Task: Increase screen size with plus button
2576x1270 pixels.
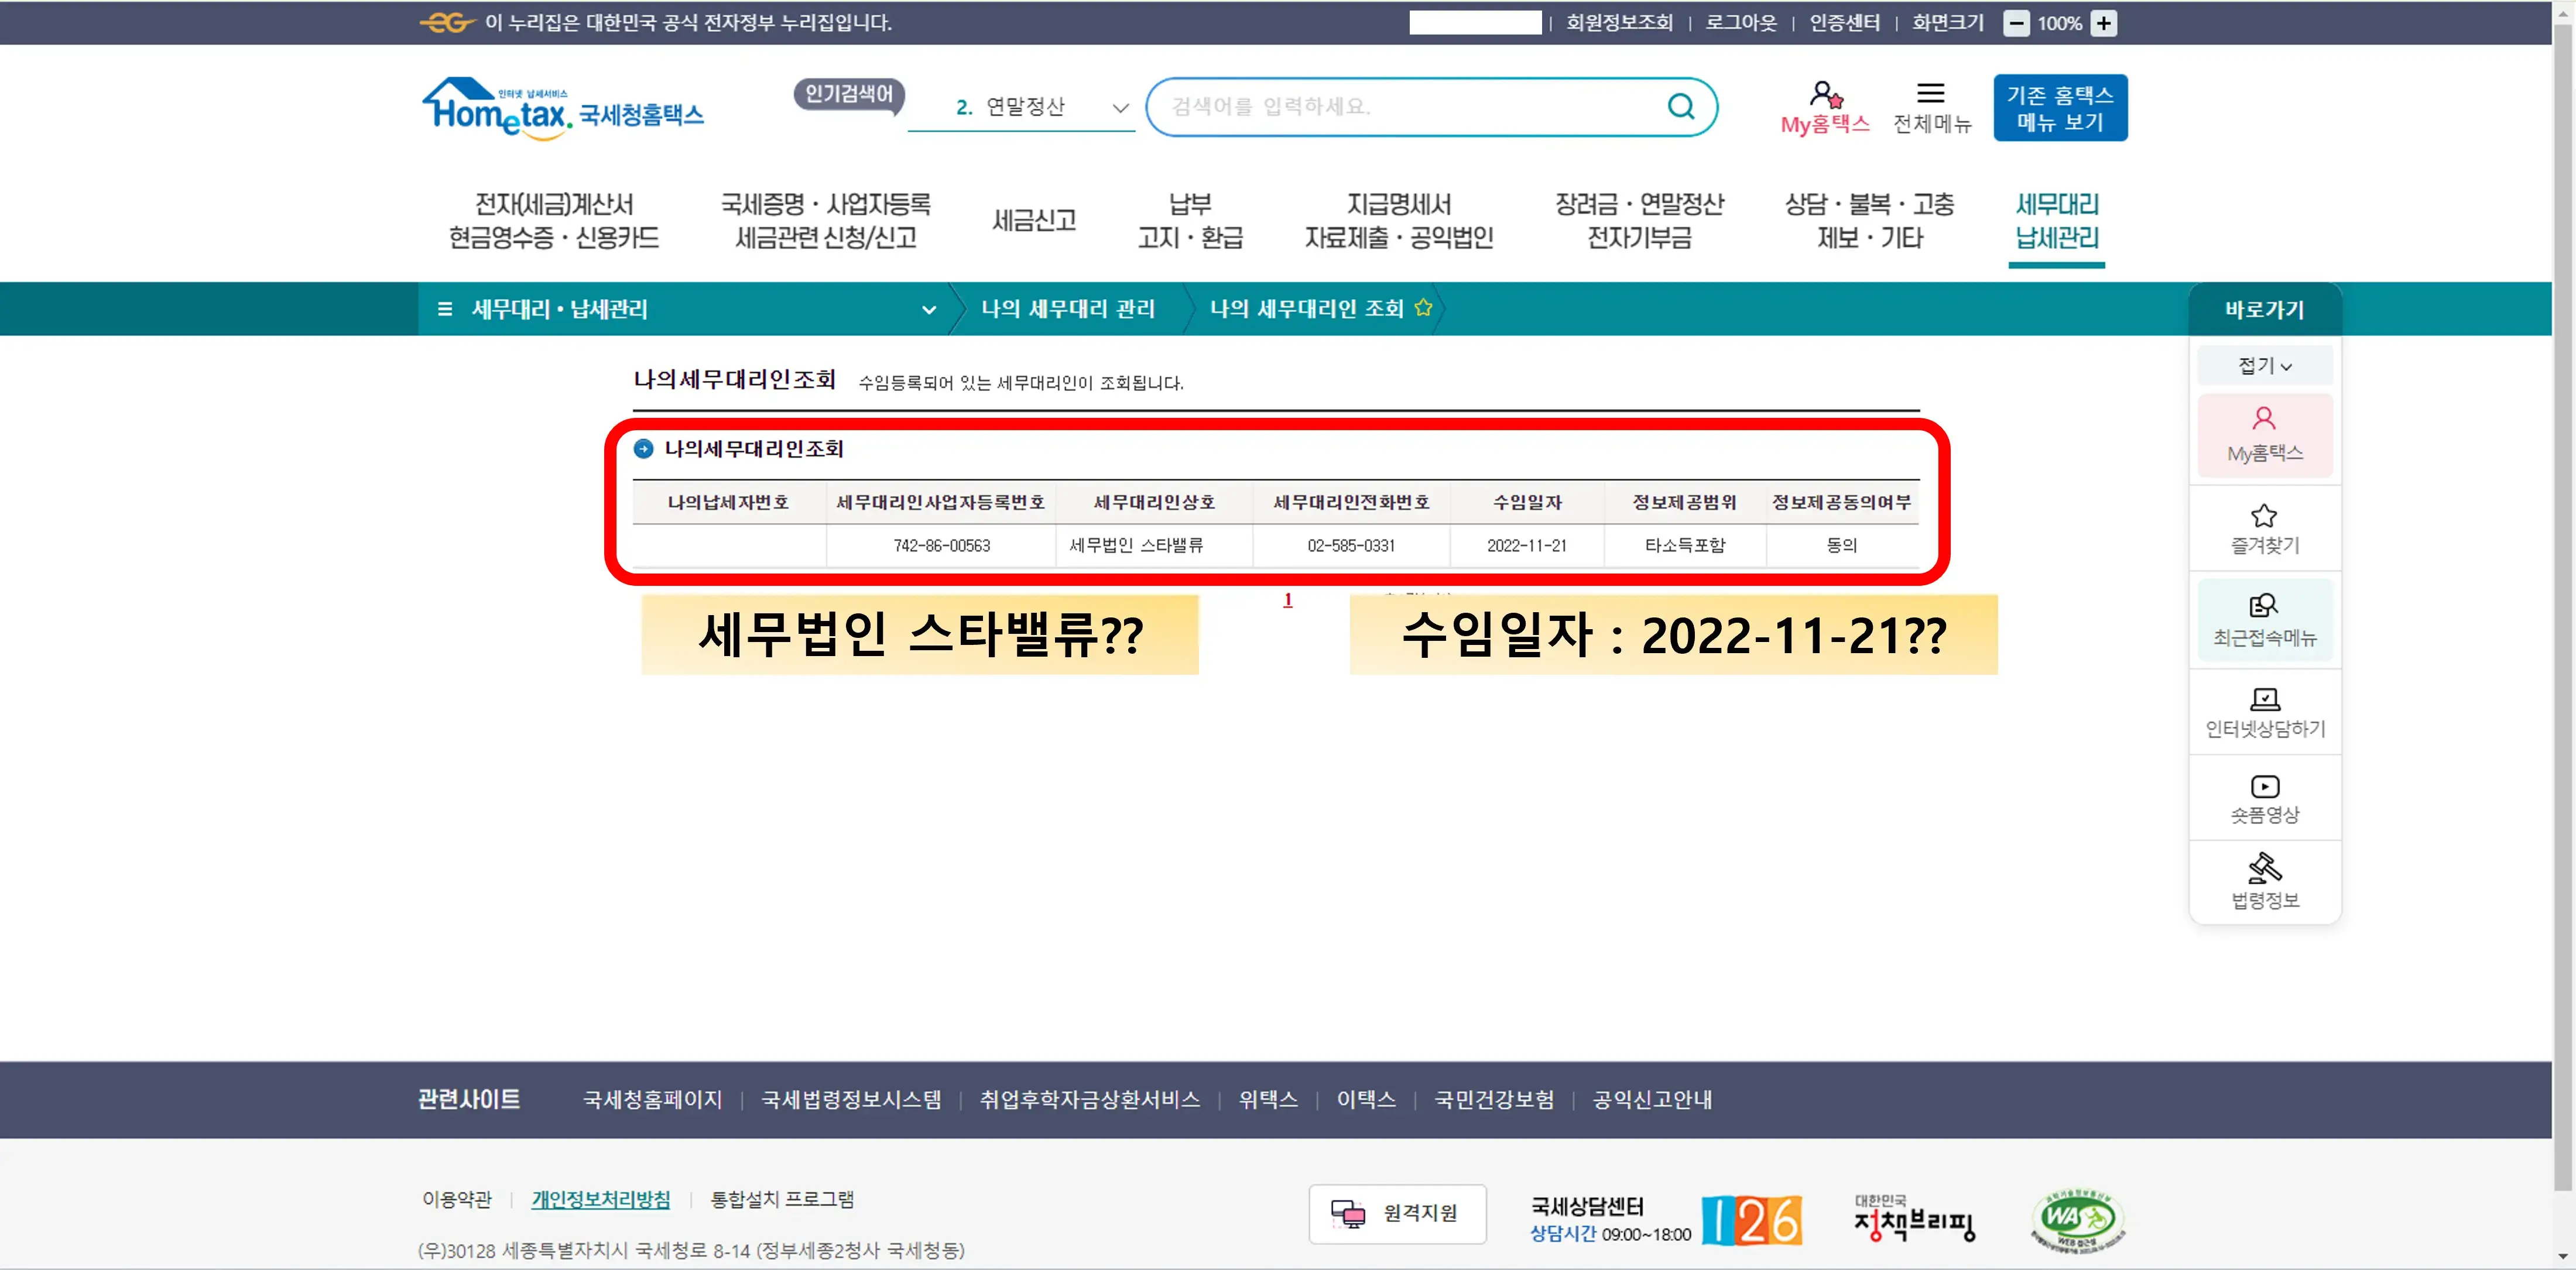Action: (x=2104, y=23)
